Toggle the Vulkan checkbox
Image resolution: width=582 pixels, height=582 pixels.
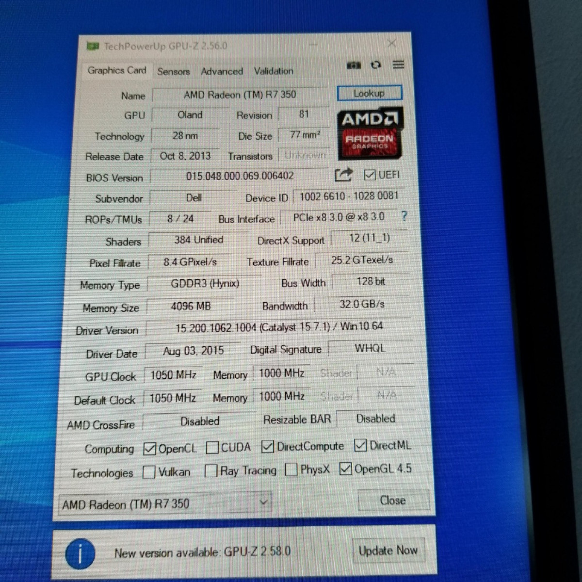click(149, 472)
